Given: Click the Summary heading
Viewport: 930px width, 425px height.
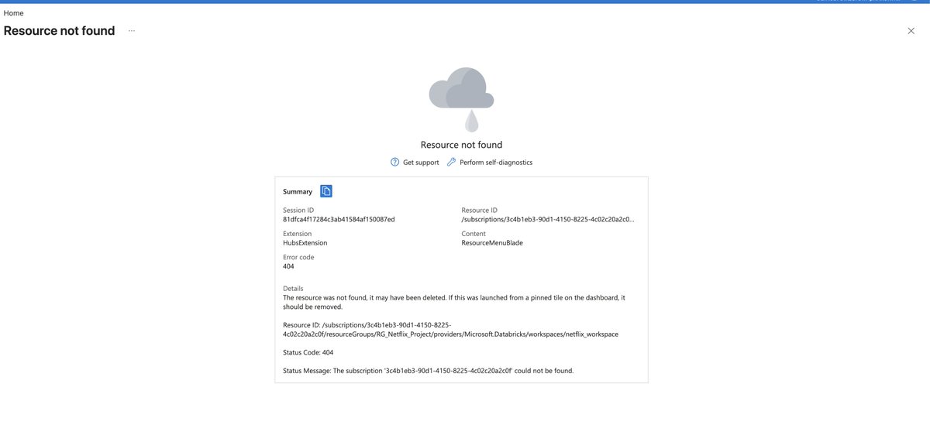Looking at the screenshot, I should (x=298, y=191).
